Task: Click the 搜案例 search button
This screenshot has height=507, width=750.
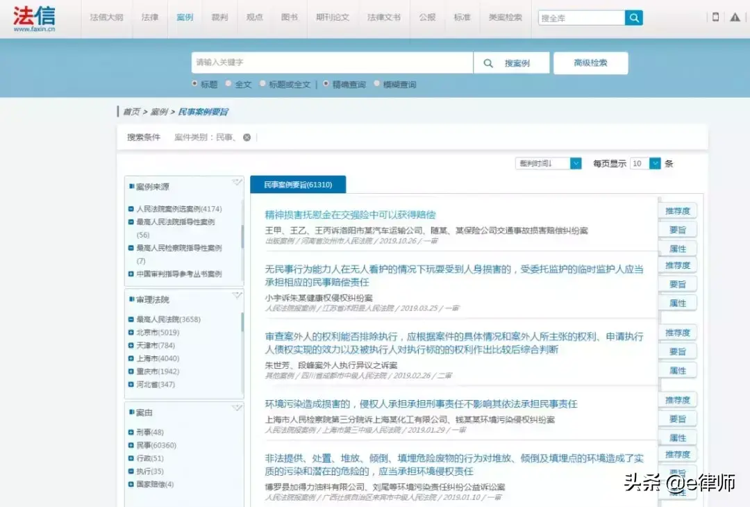Action: tap(511, 63)
